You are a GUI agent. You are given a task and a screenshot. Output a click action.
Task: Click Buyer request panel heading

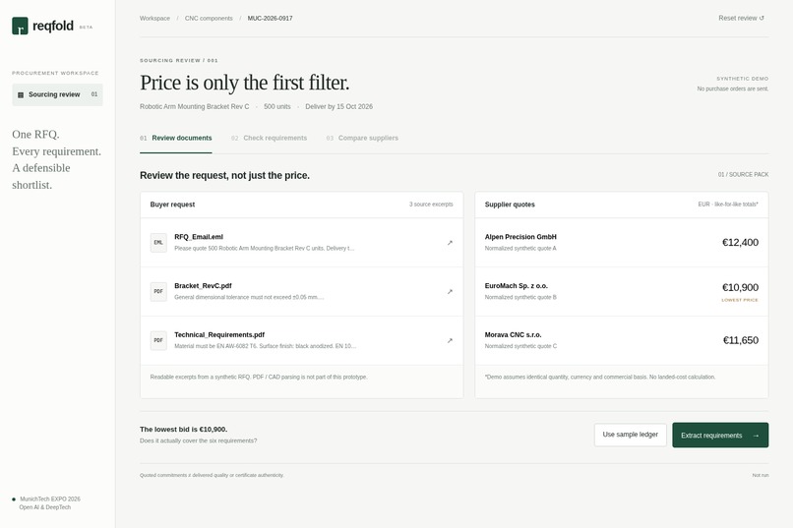172,205
